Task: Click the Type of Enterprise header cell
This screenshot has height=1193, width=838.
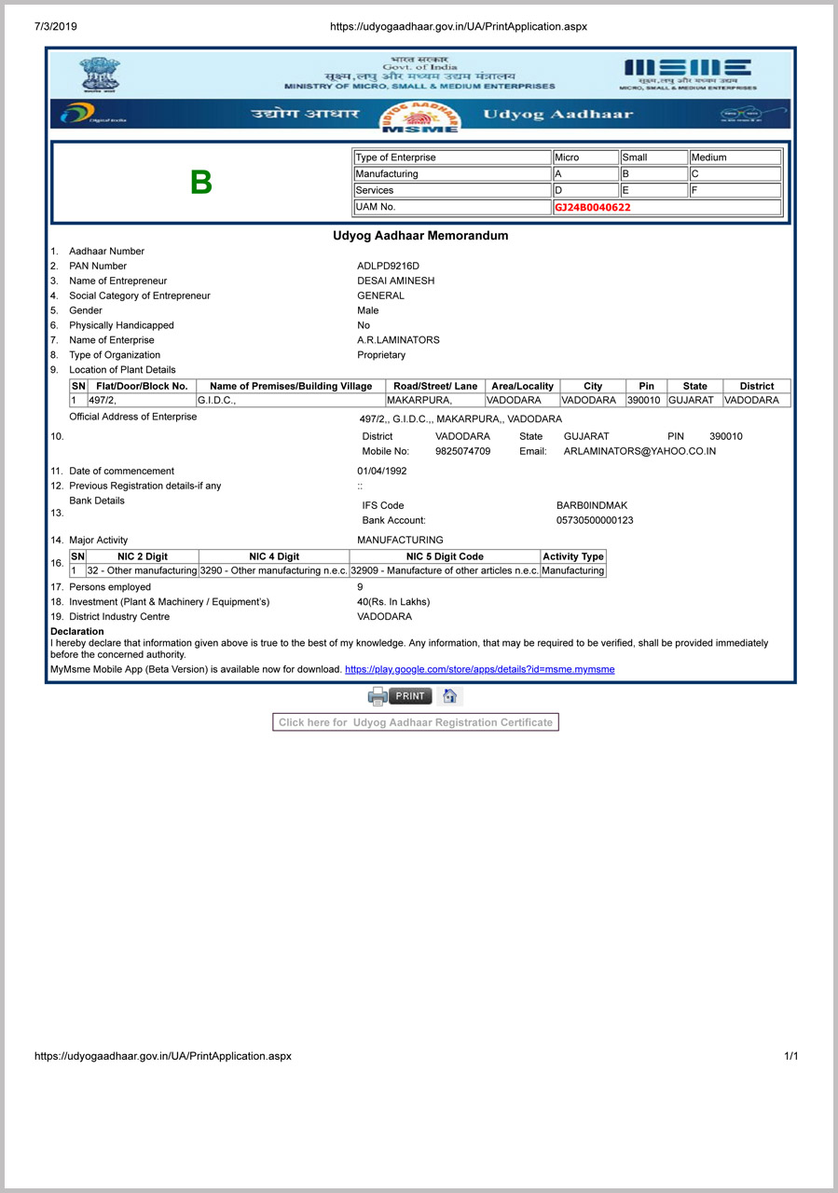Action: [453, 158]
